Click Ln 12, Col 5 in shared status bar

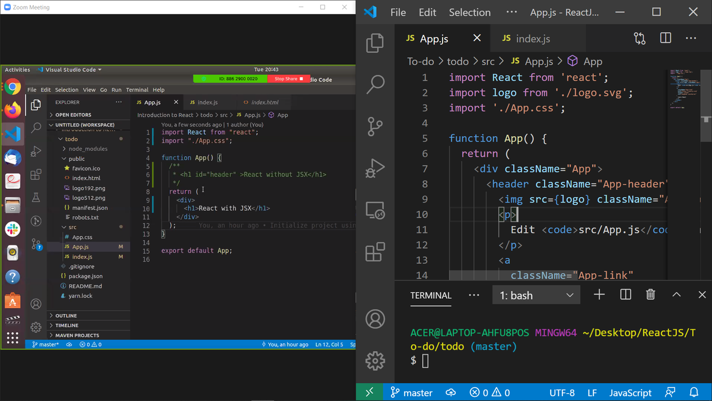[329, 345]
